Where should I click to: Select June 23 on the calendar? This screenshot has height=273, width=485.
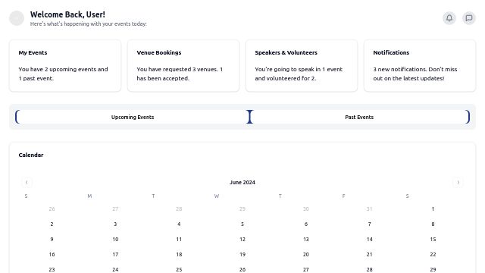click(52, 269)
